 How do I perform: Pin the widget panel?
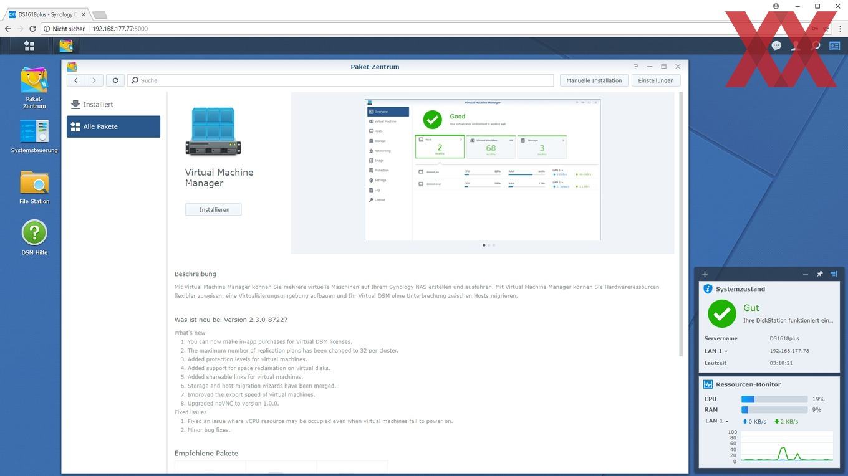819,274
